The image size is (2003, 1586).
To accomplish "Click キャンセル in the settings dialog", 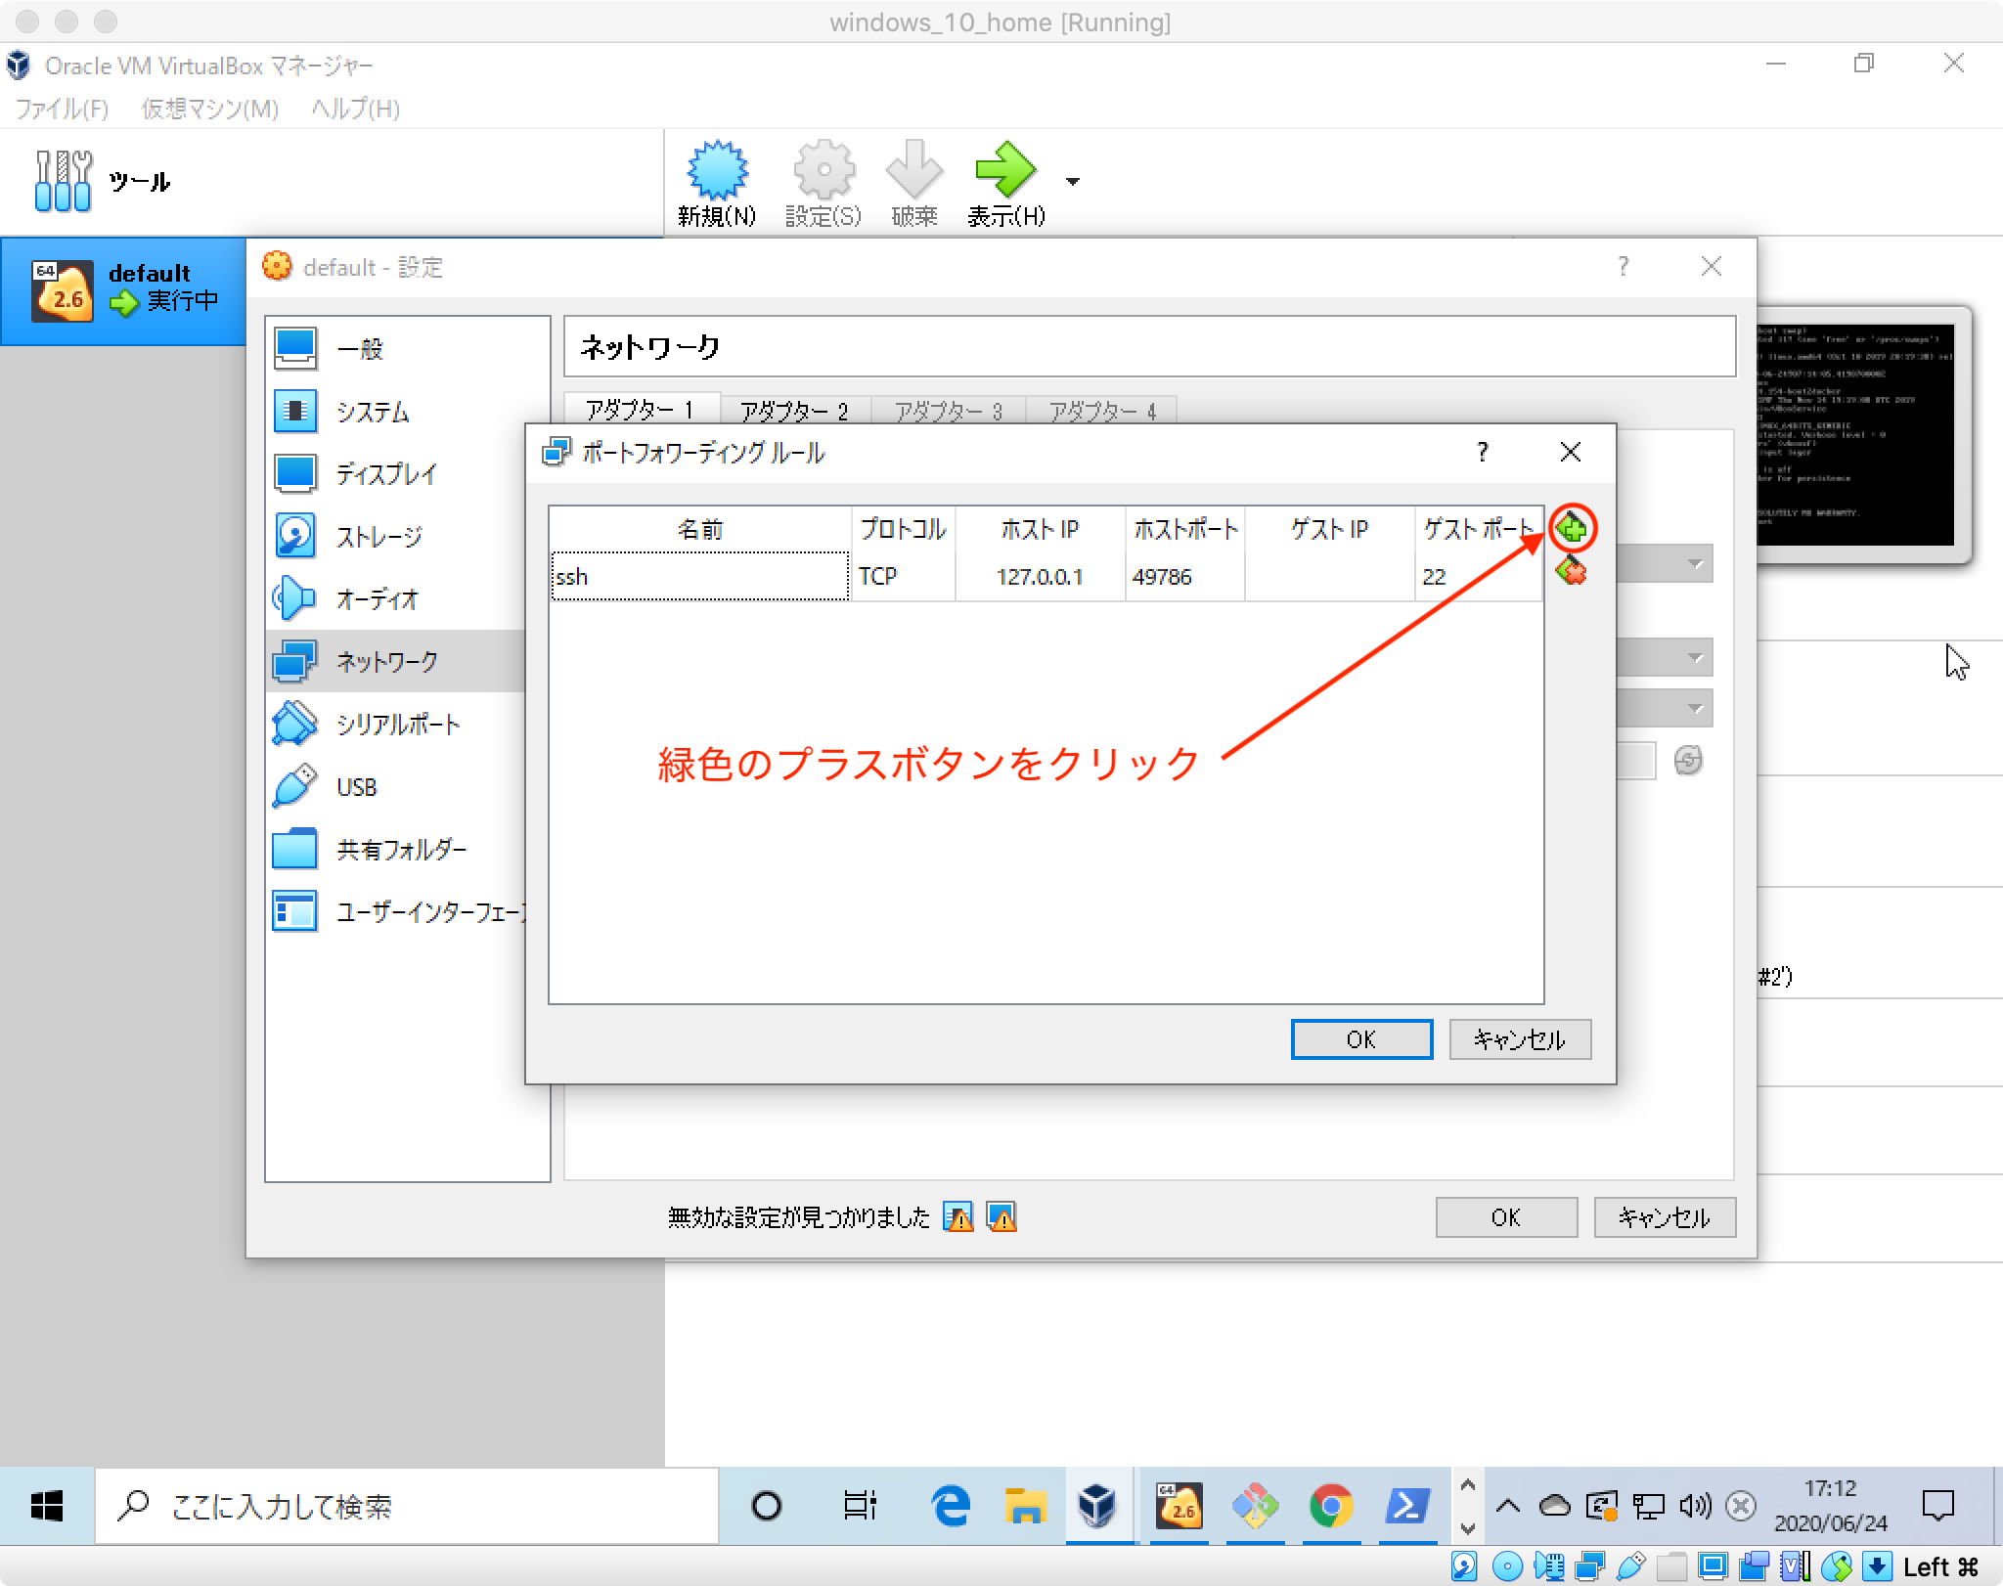I will (x=1664, y=1217).
